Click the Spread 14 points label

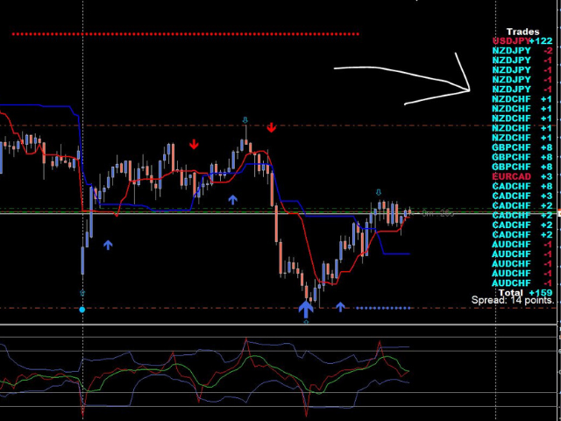(513, 301)
